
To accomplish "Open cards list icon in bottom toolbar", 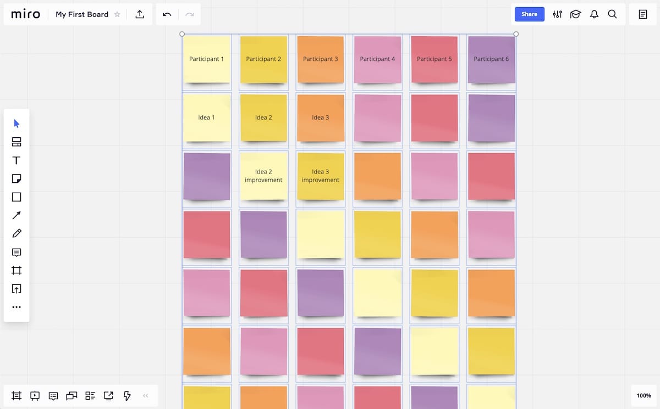I will 90,395.
